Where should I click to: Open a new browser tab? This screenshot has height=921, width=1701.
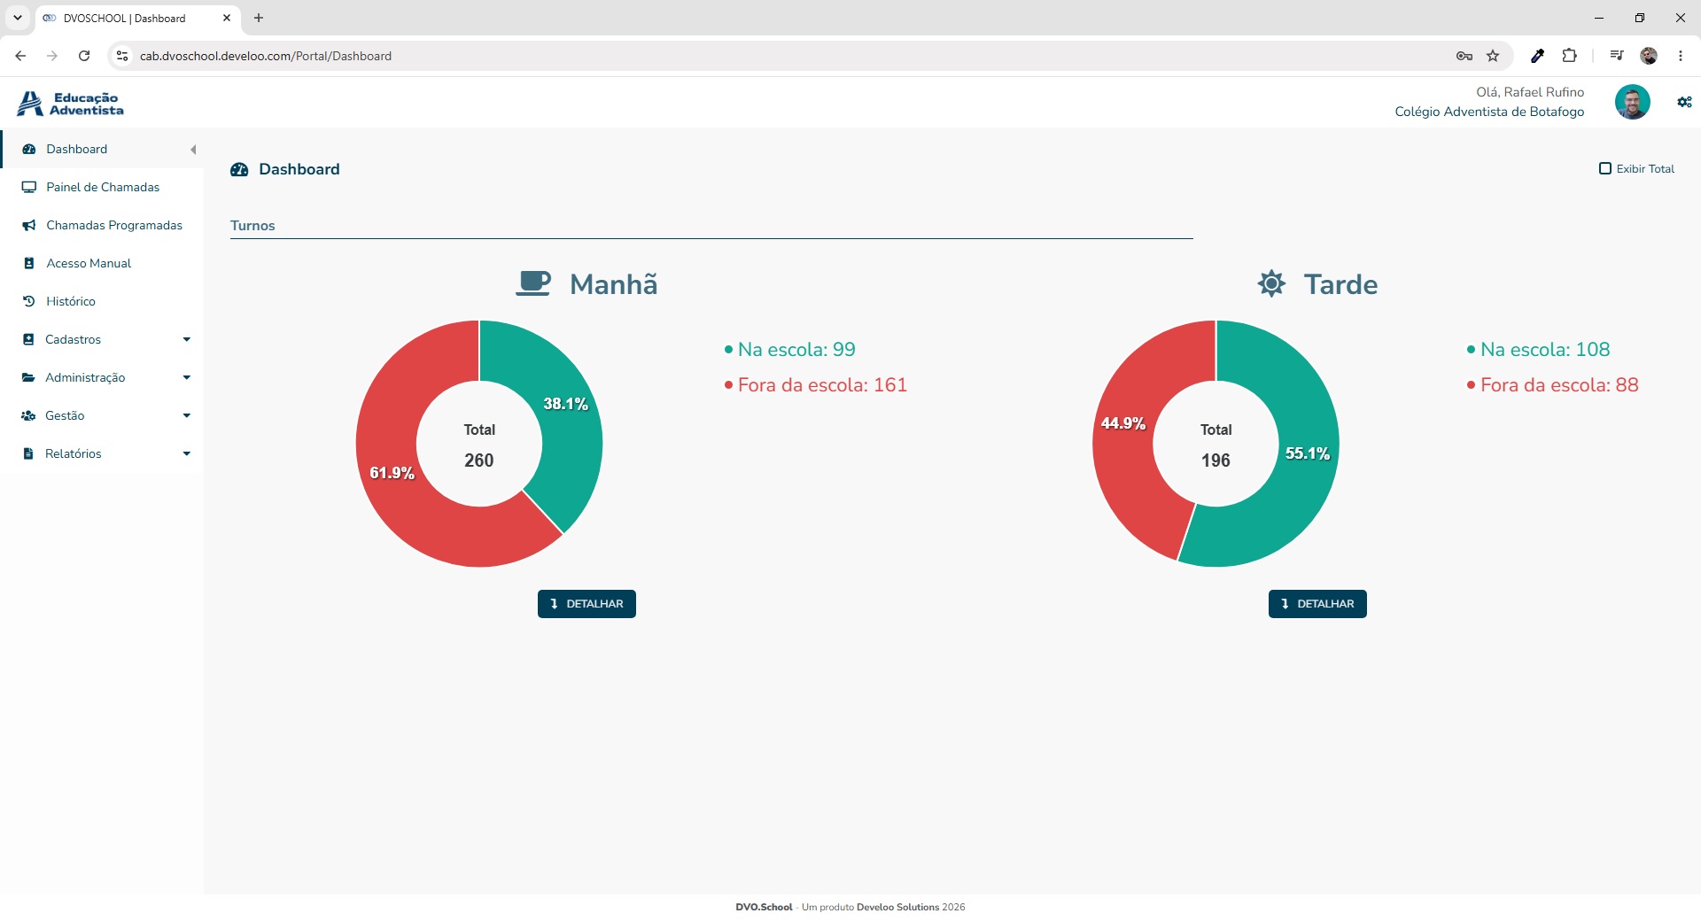click(x=259, y=18)
